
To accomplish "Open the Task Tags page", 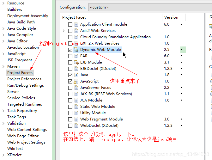I will click(x=16, y=117).
